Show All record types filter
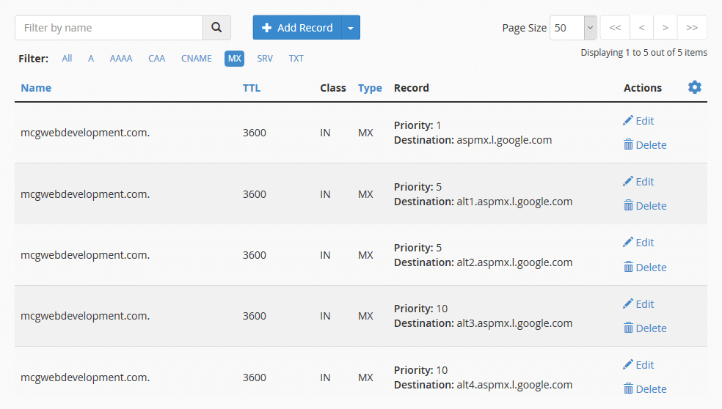 (x=67, y=59)
